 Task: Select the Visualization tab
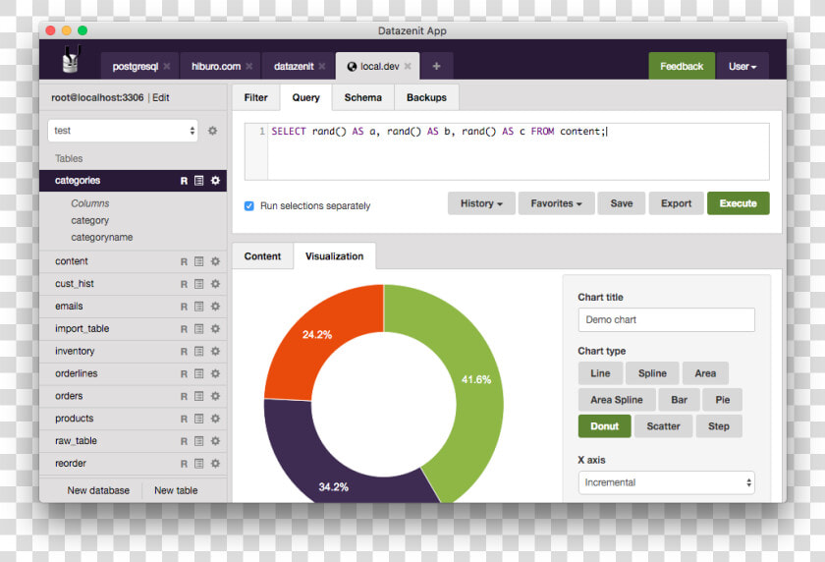pos(335,256)
